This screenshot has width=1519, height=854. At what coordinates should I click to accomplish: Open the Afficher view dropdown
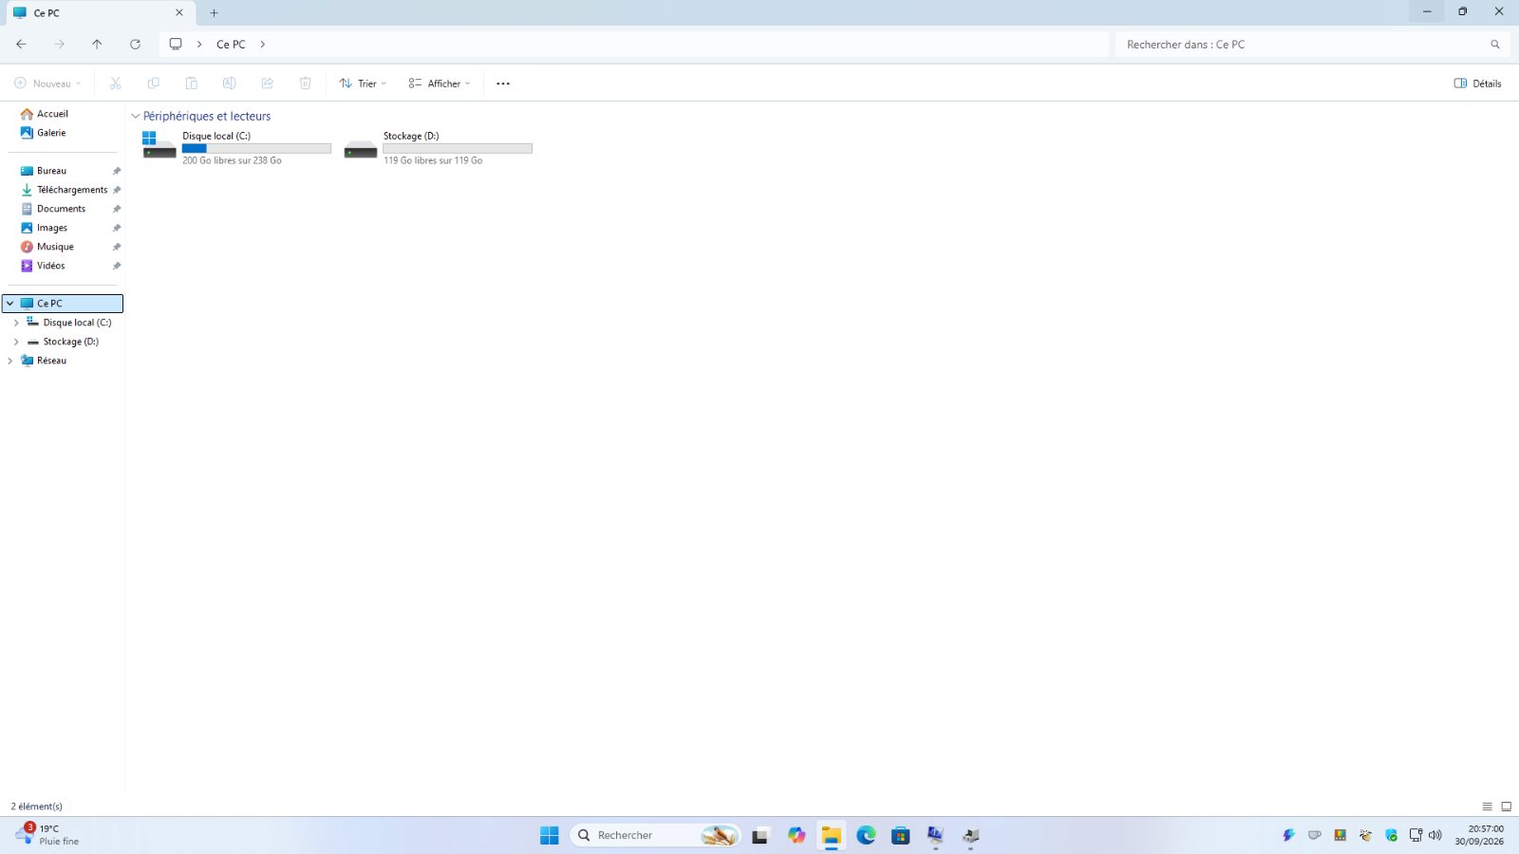coord(440,84)
